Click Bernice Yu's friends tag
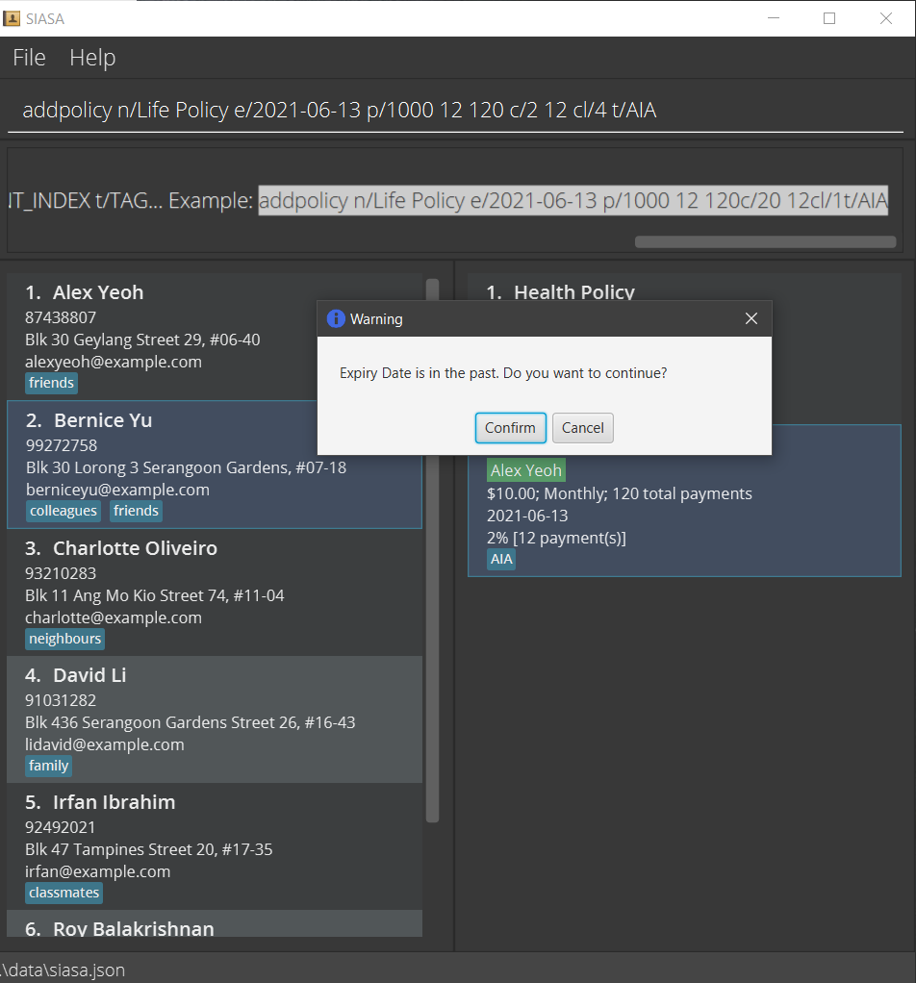Image resolution: width=916 pixels, height=983 pixels. pyautogui.click(x=136, y=511)
